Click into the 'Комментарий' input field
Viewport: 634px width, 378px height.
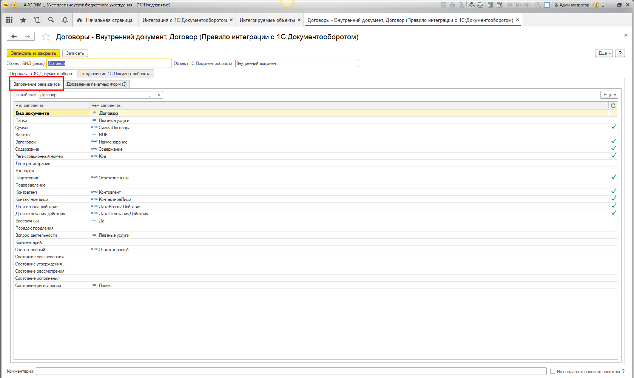pyautogui.click(x=291, y=372)
